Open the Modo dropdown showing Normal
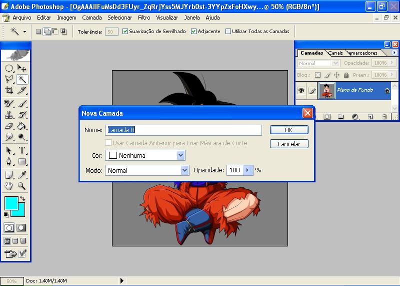400x286 pixels. (x=147, y=170)
